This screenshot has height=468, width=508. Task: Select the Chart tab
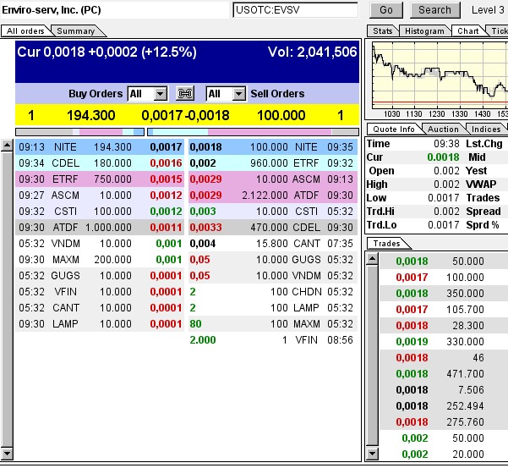[467, 31]
